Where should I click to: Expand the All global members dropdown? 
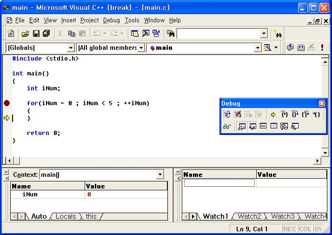click(x=141, y=47)
